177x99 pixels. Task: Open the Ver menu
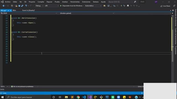20,2
